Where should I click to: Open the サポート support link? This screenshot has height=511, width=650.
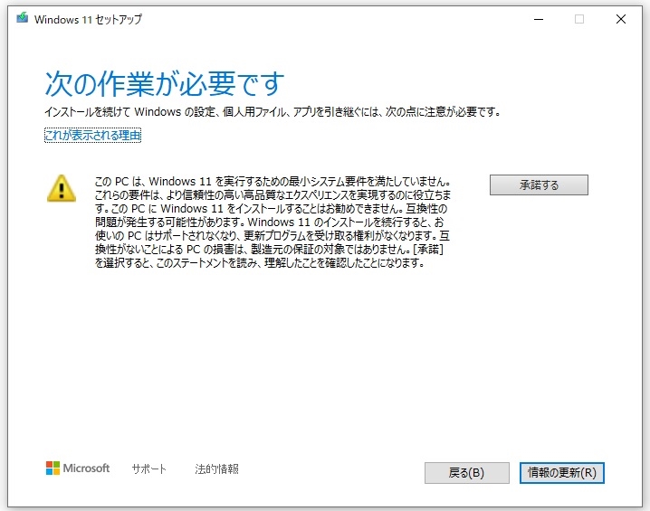pos(148,468)
